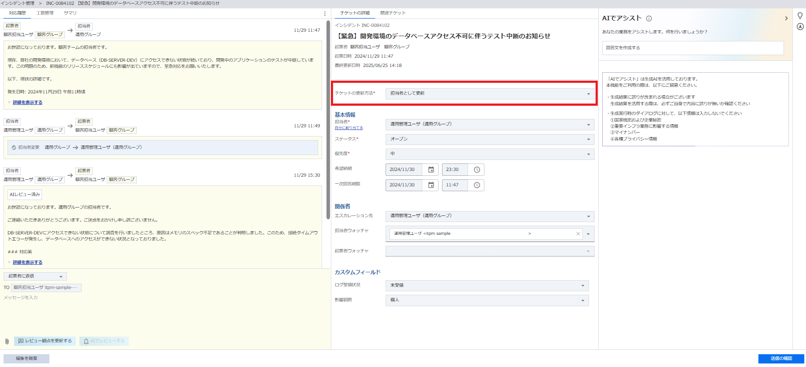The image size is (806, 367).
Task: Remove 運用管理ユーザ from 担当者ウォッチャ
Action: click(x=578, y=234)
